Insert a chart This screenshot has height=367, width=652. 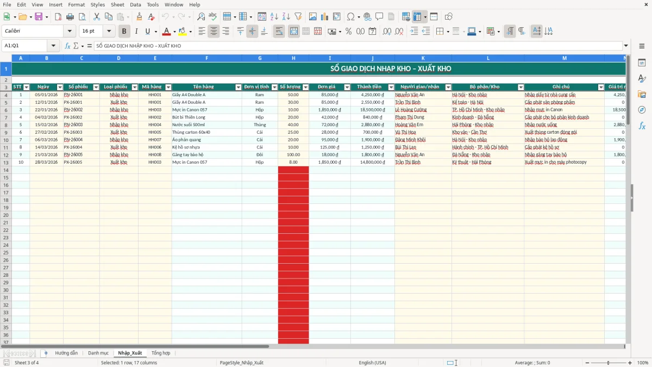pyautogui.click(x=324, y=17)
